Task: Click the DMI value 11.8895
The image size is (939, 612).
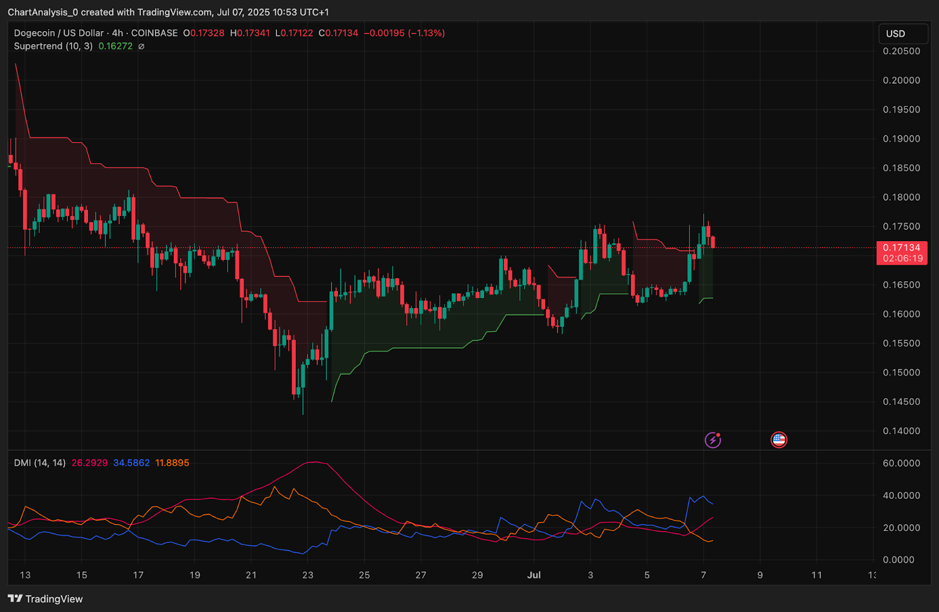Action: click(x=172, y=463)
